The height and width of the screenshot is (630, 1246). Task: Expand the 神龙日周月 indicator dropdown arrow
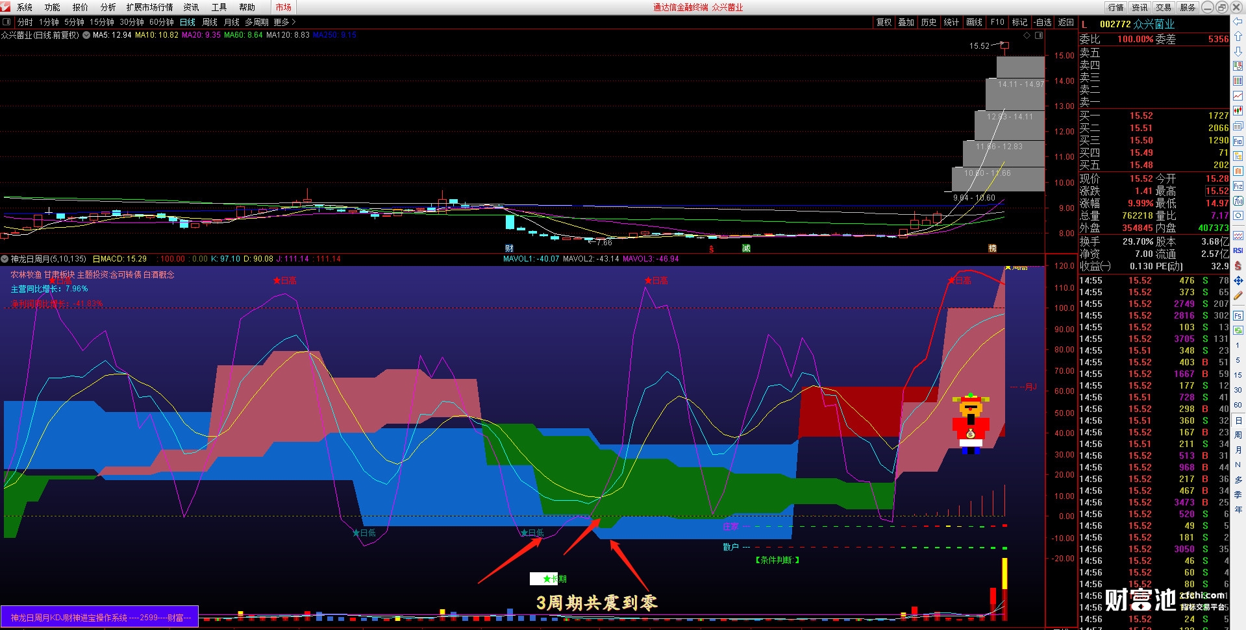[5, 259]
